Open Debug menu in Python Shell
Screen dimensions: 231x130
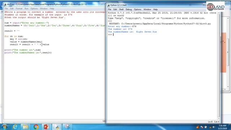[x=128, y=9]
